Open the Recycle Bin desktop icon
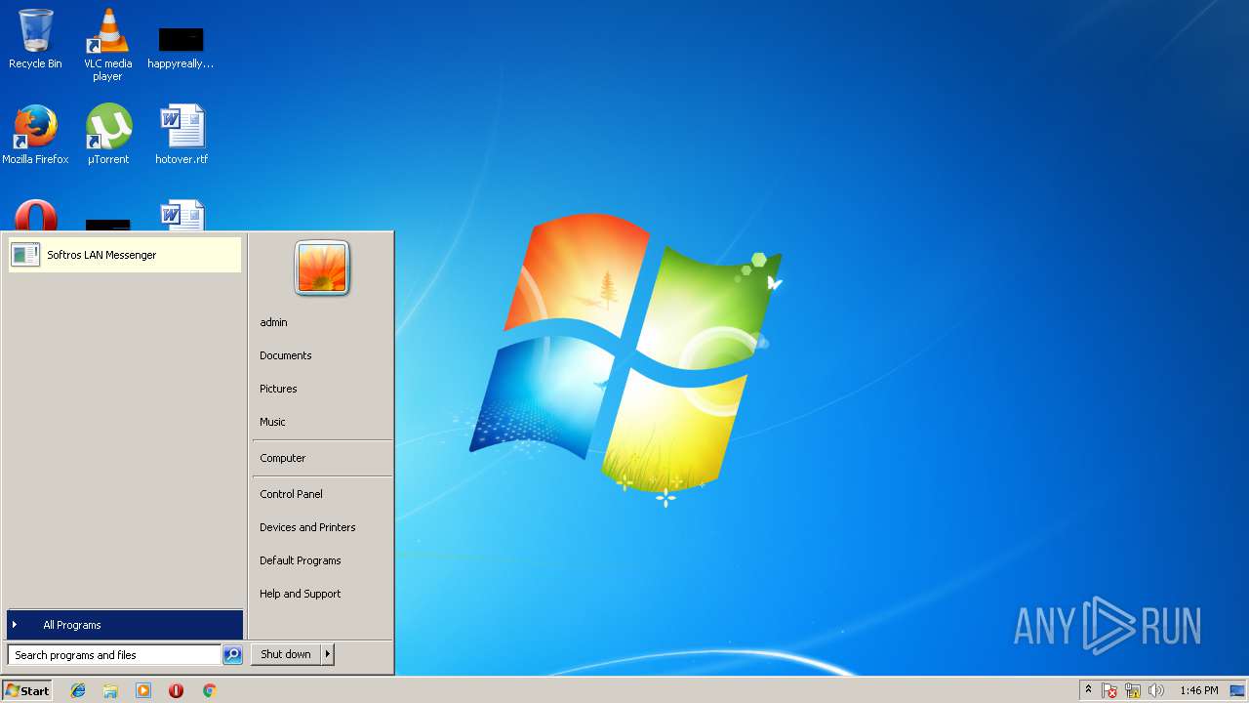The width and height of the screenshot is (1249, 703). 35,39
